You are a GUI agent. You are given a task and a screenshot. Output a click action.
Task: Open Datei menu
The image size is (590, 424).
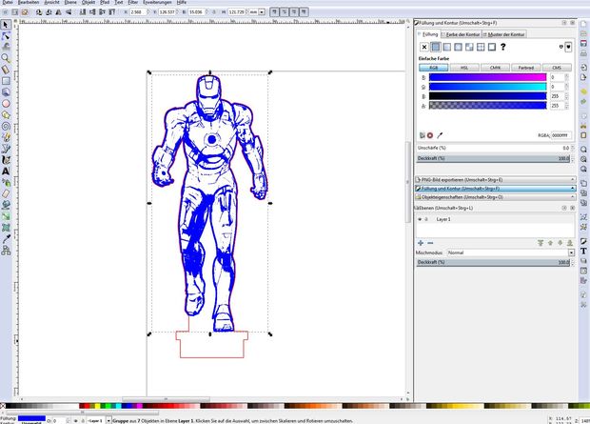[8, 2]
